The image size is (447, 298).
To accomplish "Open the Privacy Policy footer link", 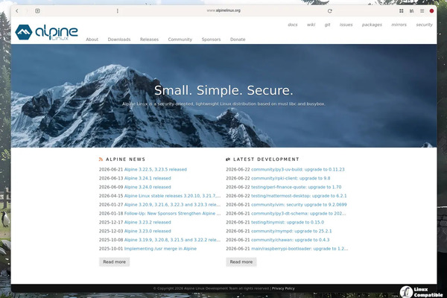I will pos(283,288).
